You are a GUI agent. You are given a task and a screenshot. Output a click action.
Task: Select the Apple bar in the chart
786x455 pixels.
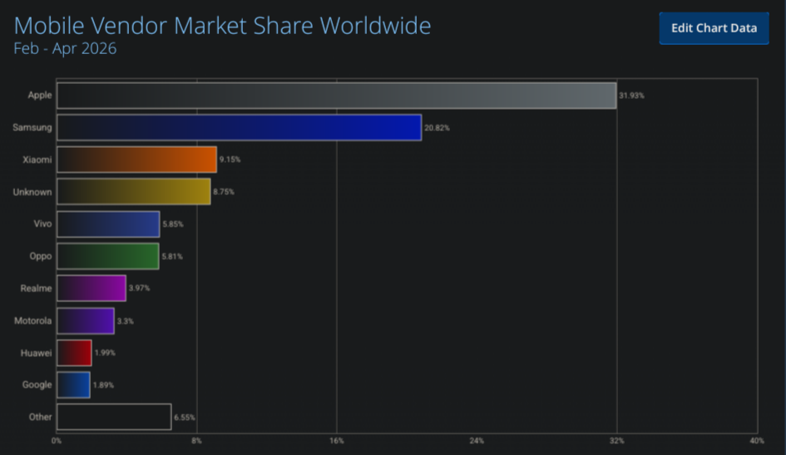point(337,95)
